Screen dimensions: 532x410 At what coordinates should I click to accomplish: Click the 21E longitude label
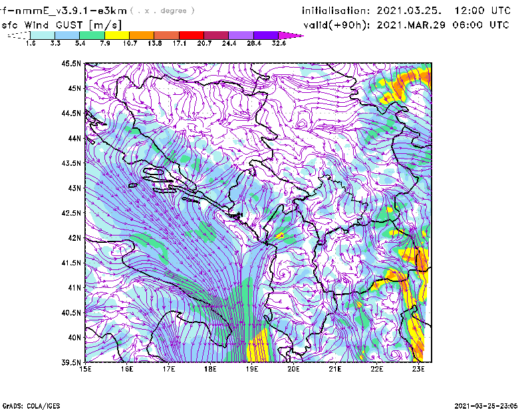coord(335,369)
